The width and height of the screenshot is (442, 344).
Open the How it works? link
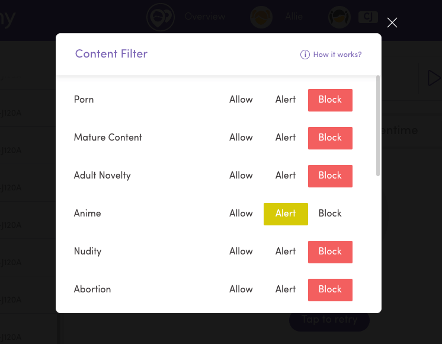[337, 55]
